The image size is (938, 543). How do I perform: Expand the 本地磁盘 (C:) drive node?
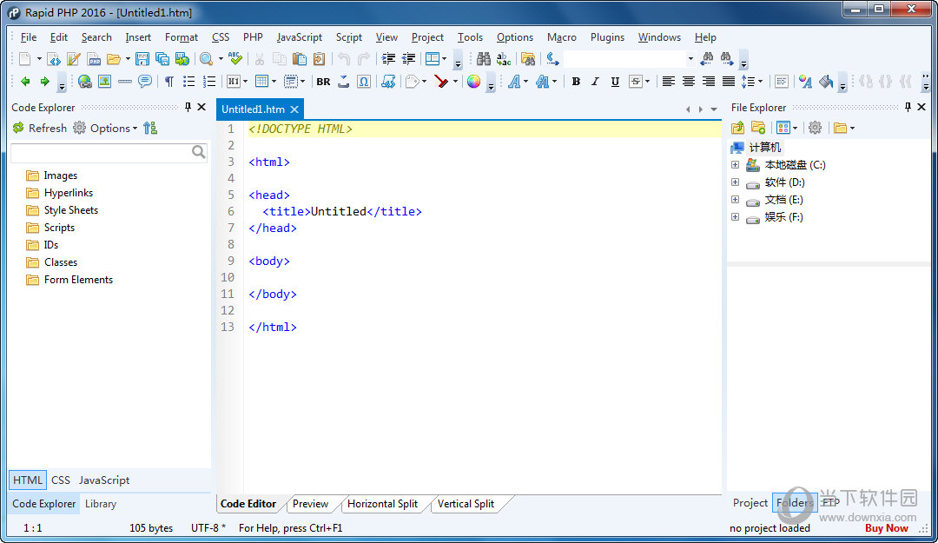(x=736, y=164)
